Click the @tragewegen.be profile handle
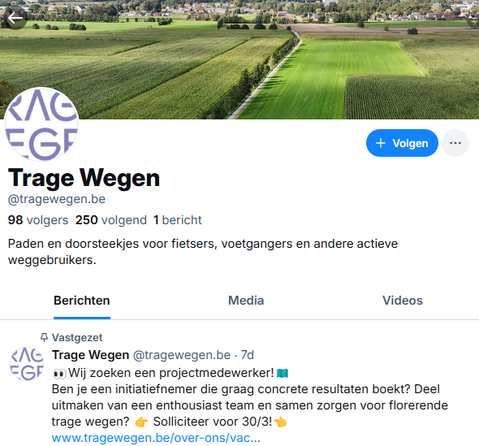The image size is (479, 446). 57,199
